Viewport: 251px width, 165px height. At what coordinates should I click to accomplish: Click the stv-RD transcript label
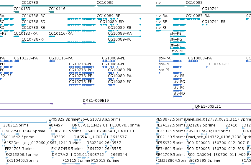click(x=178, y=51)
